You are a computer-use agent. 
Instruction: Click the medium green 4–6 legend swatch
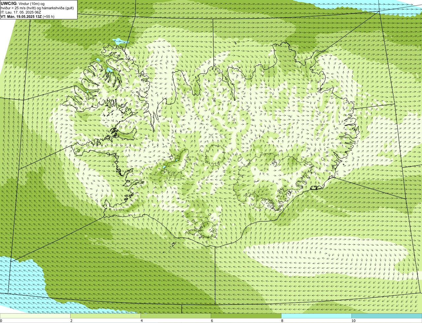(176, 316)
